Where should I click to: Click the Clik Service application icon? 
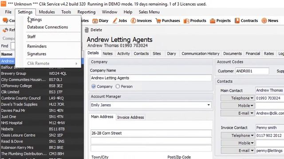click(x=3, y=4)
